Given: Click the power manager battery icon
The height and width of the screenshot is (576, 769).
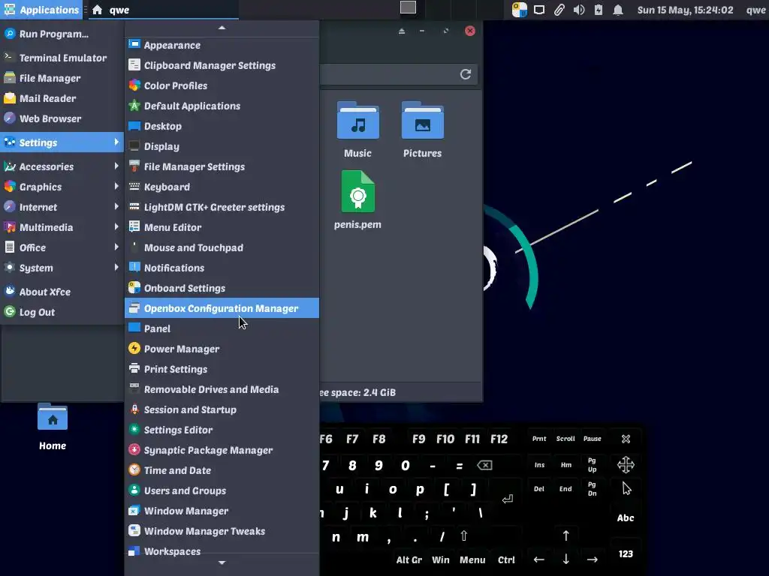Looking at the screenshot, I should [599, 10].
